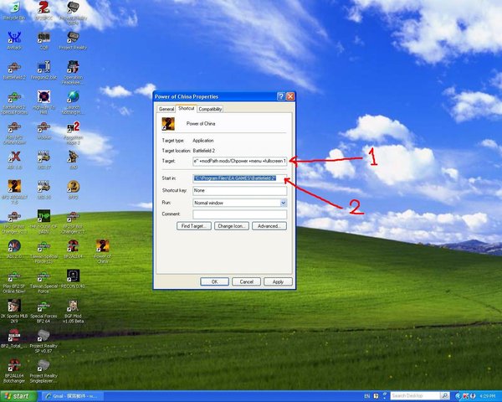The image size is (502, 402).
Task: Select the BGF Mod v1.05 Beta shortcut
Action: [x=73, y=311]
